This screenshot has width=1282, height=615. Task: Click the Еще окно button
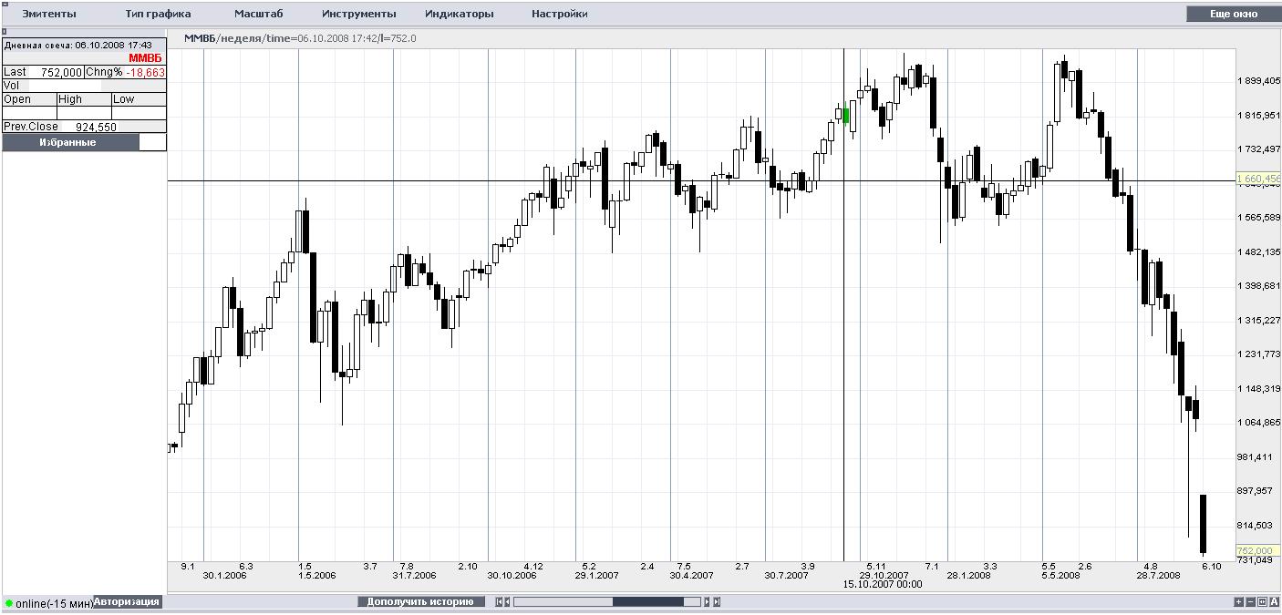point(1233,14)
